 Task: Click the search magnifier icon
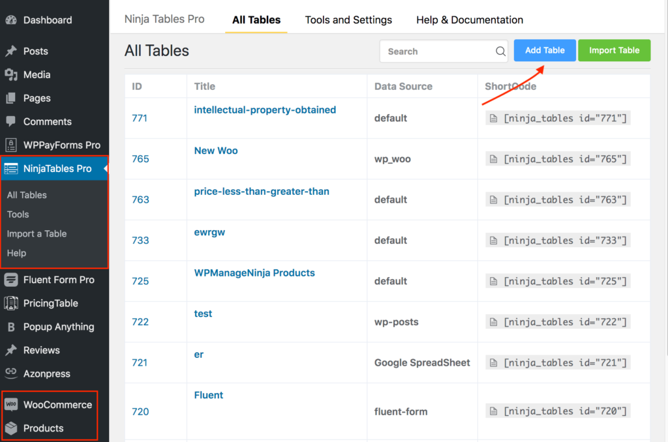pos(500,51)
